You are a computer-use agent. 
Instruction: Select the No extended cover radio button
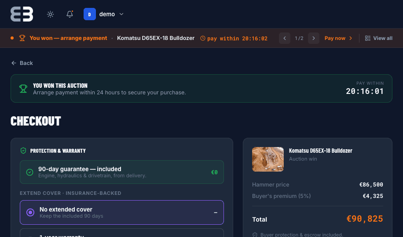click(30, 212)
